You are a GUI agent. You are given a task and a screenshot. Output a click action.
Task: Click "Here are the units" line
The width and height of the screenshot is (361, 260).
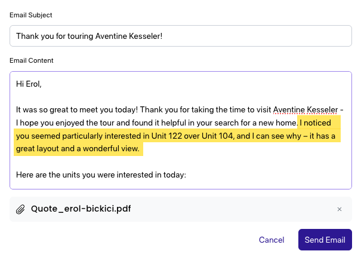click(101, 175)
